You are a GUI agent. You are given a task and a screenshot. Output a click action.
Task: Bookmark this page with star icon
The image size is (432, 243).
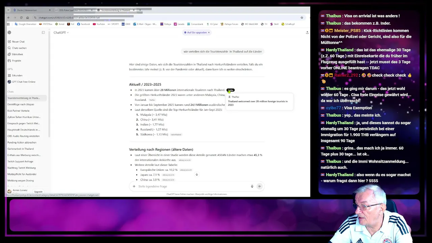tap(302, 18)
